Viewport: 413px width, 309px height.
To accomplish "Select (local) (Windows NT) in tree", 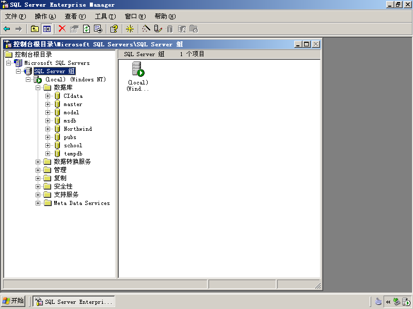I will click(75, 79).
